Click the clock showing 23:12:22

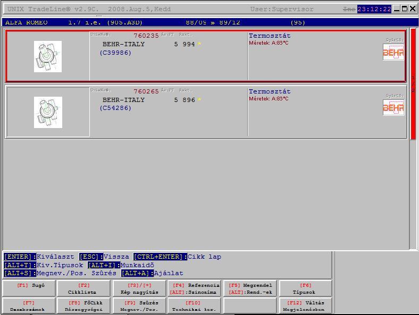coord(374,9)
